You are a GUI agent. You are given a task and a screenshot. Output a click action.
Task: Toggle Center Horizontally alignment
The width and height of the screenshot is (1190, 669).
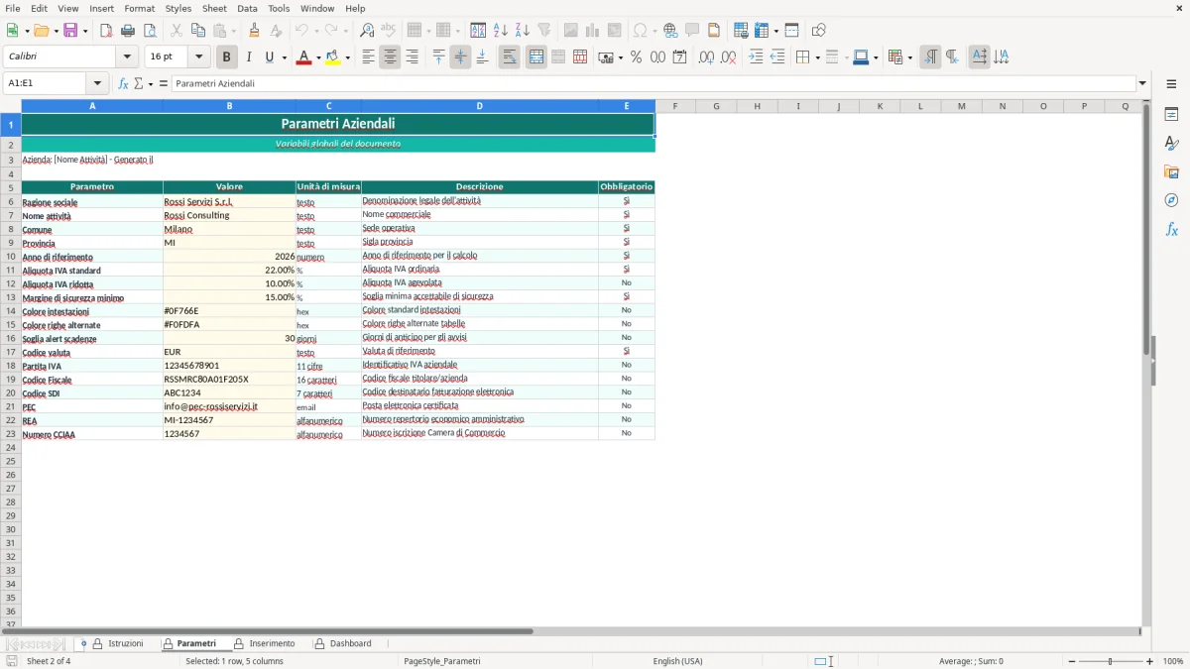click(390, 57)
